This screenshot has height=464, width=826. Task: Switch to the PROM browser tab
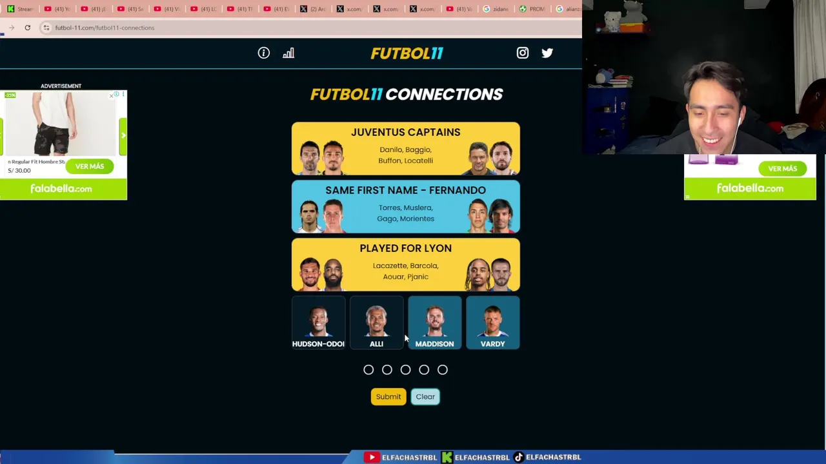coord(533,9)
